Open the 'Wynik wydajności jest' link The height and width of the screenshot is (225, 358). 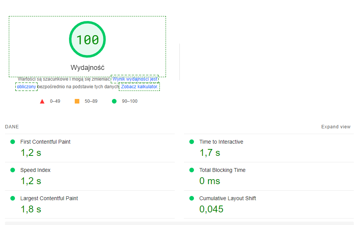coord(135,79)
